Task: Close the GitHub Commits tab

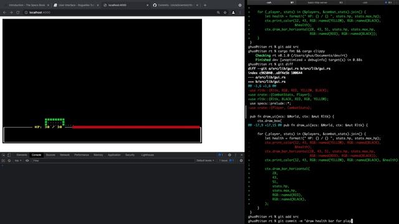Action: coord(197,5)
